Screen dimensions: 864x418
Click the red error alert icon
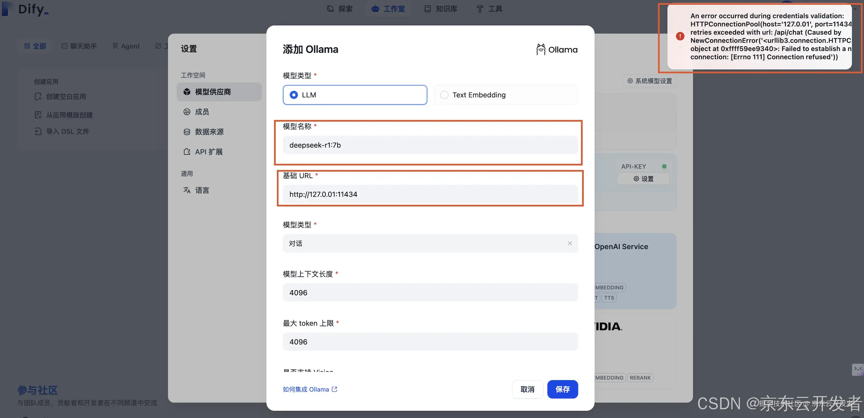click(x=680, y=36)
